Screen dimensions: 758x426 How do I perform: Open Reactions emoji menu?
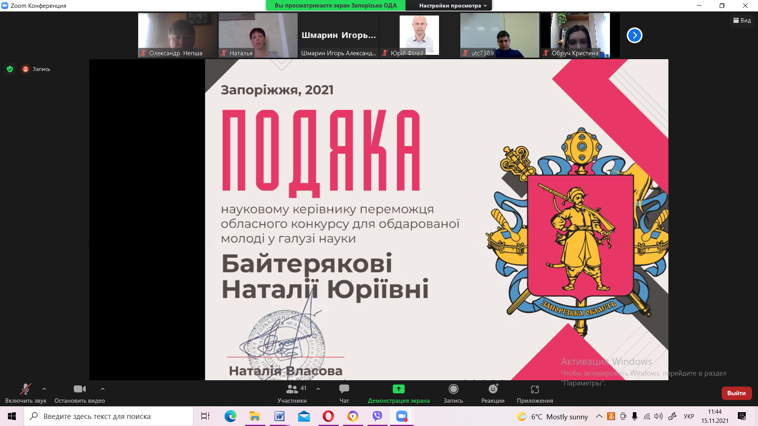493,389
